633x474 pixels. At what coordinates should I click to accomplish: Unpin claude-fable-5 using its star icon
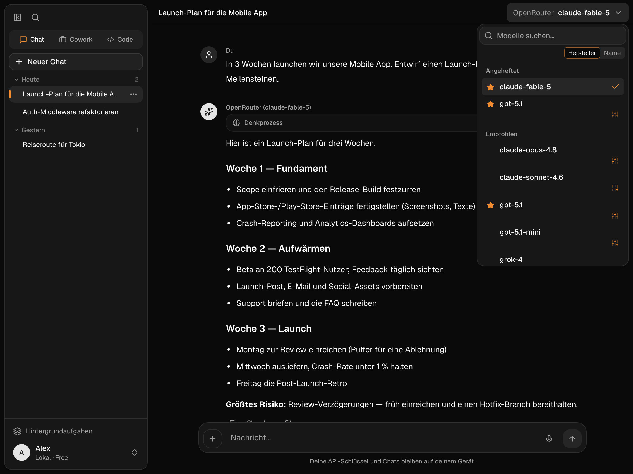[491, 87]
